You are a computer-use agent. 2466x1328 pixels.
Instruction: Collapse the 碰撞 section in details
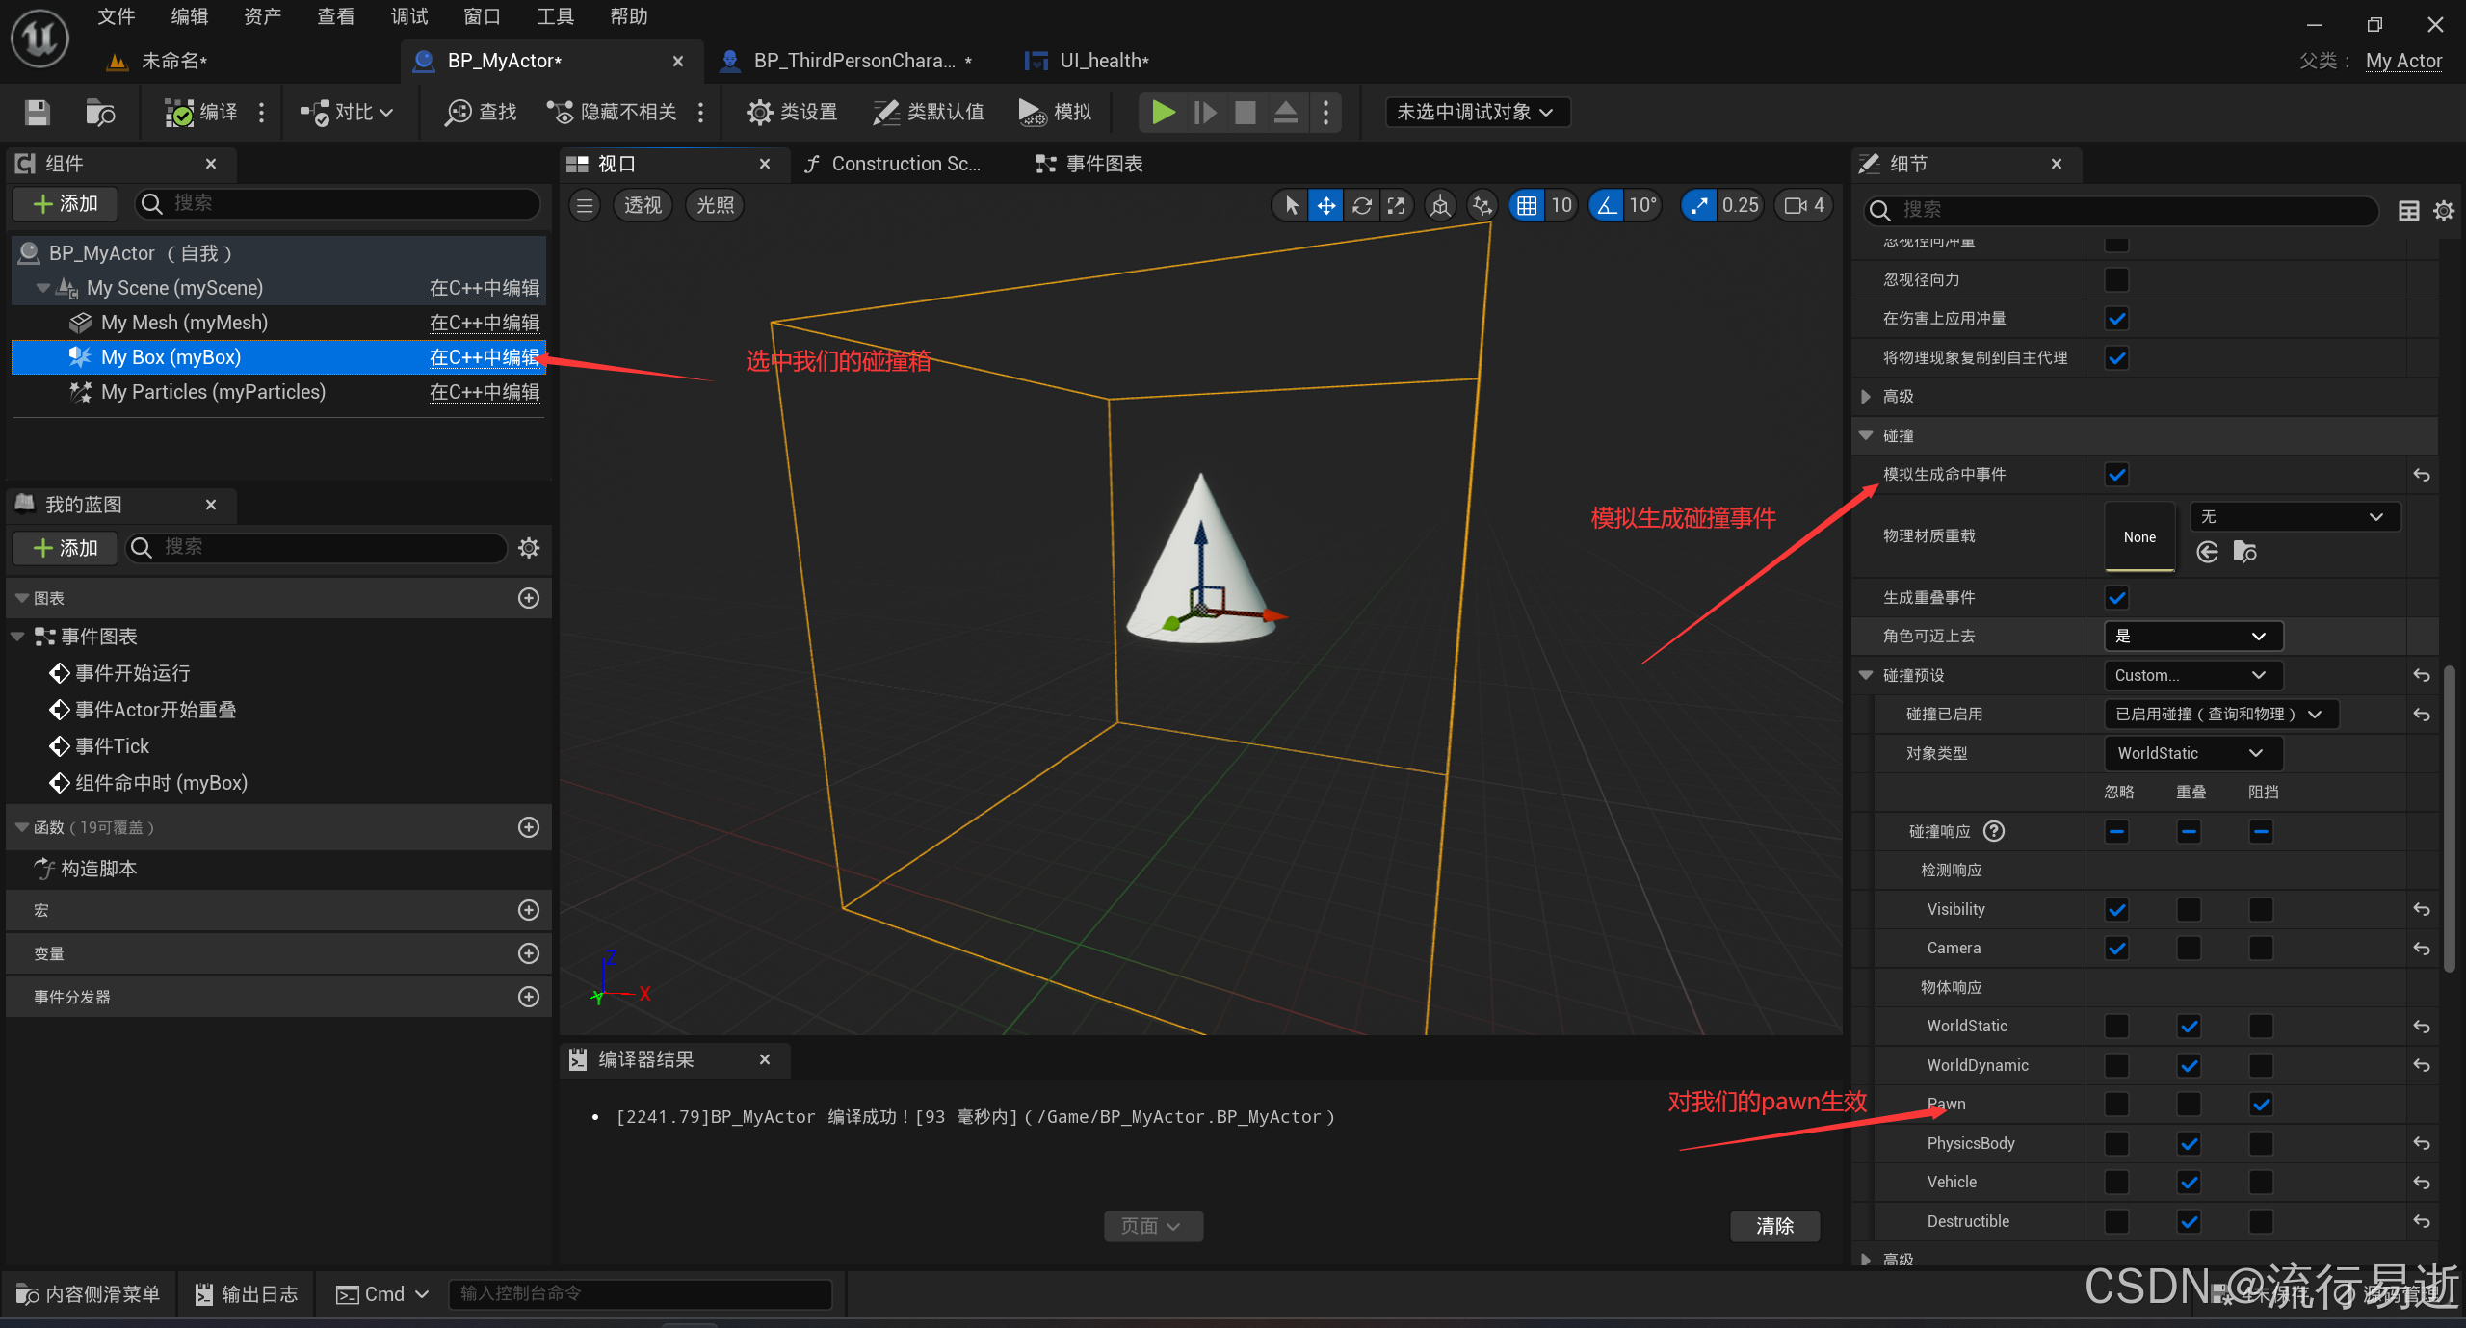[1866, 435]
